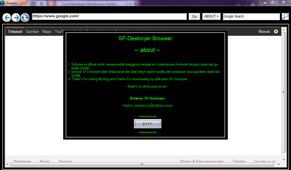The width and height of the screenshot is (291, 170).
Task: Select the Telusuri tab
Action: coord(15,31)
